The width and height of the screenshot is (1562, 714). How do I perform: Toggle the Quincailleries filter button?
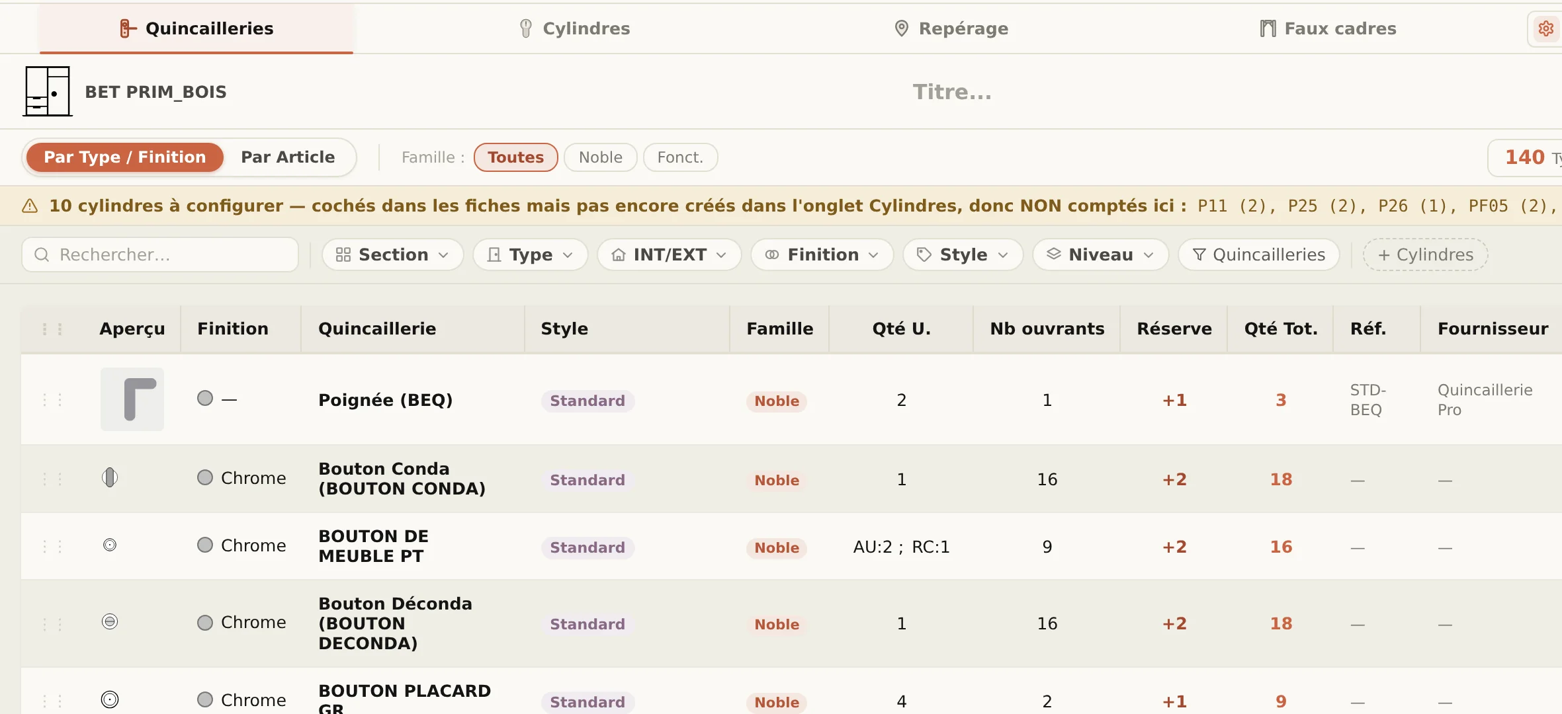click(1259, 255)
